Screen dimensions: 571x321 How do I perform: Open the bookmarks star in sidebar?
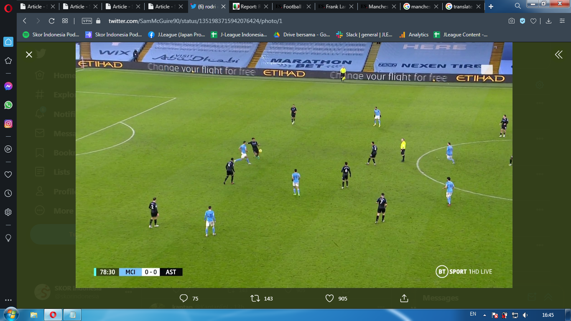point(8,61)
